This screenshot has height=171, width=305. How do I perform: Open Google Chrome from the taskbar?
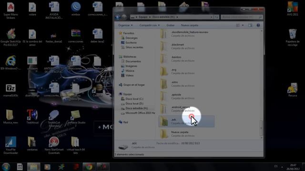tap(89, 167)
